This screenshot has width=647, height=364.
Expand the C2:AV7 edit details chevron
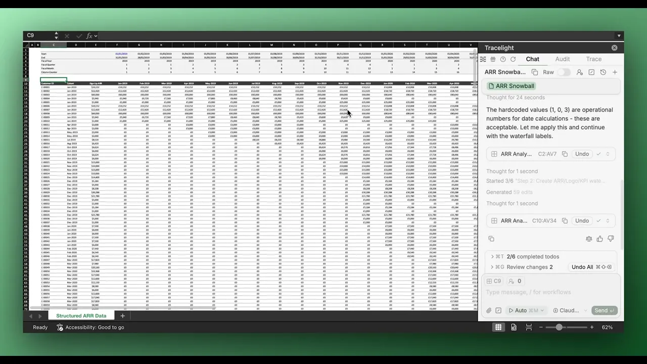click(608, 154)
